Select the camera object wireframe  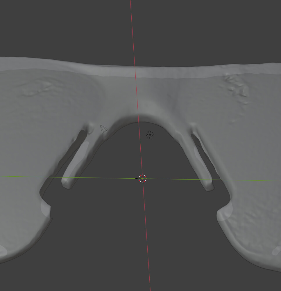[x=103, y=129]
